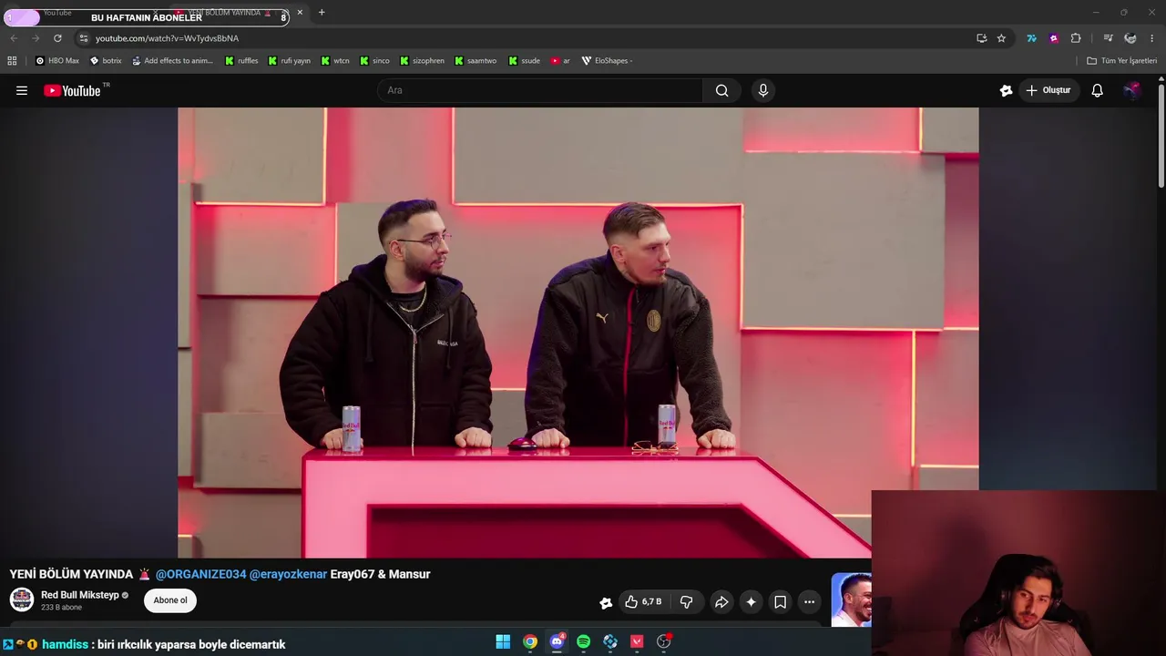Screen dimensions: 1166x656
Task: Click the page vertical scrollbar
Action: 1161,137
